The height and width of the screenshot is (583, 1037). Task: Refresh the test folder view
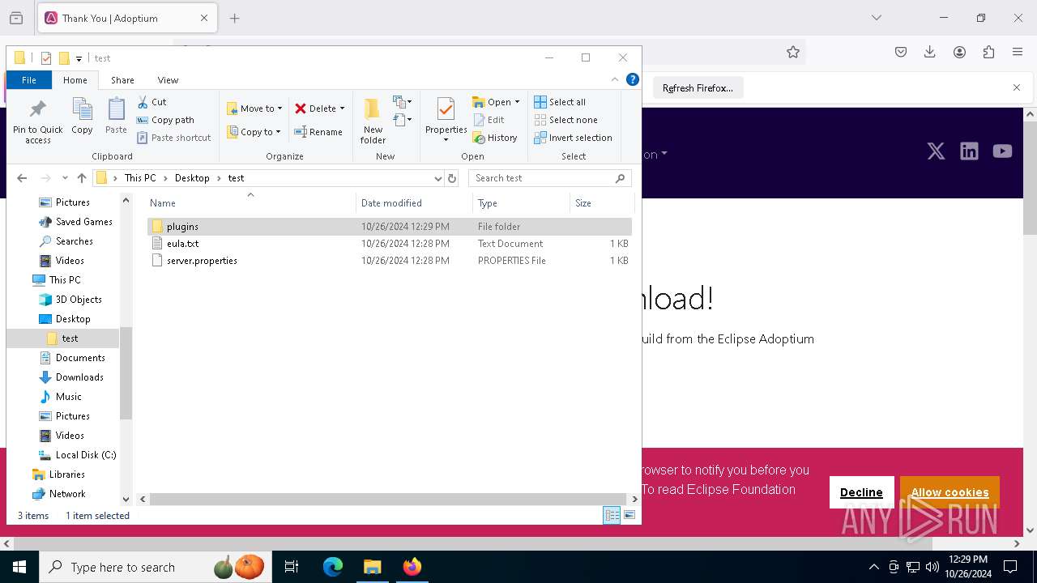pyautogui.click(x=452, y=178)
